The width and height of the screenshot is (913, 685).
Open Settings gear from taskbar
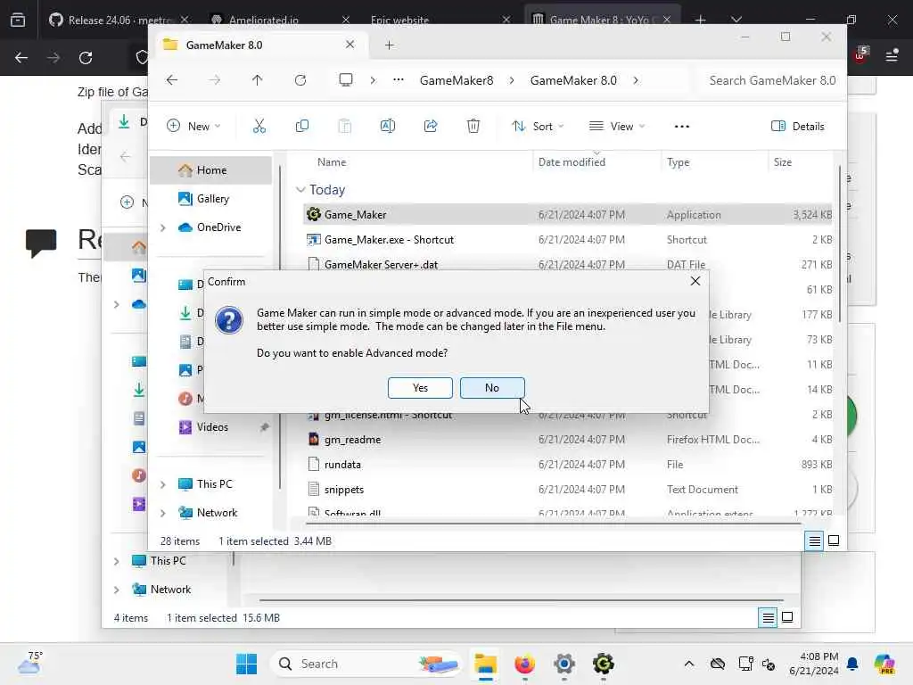pyautogui.click(x=563, y=664)
